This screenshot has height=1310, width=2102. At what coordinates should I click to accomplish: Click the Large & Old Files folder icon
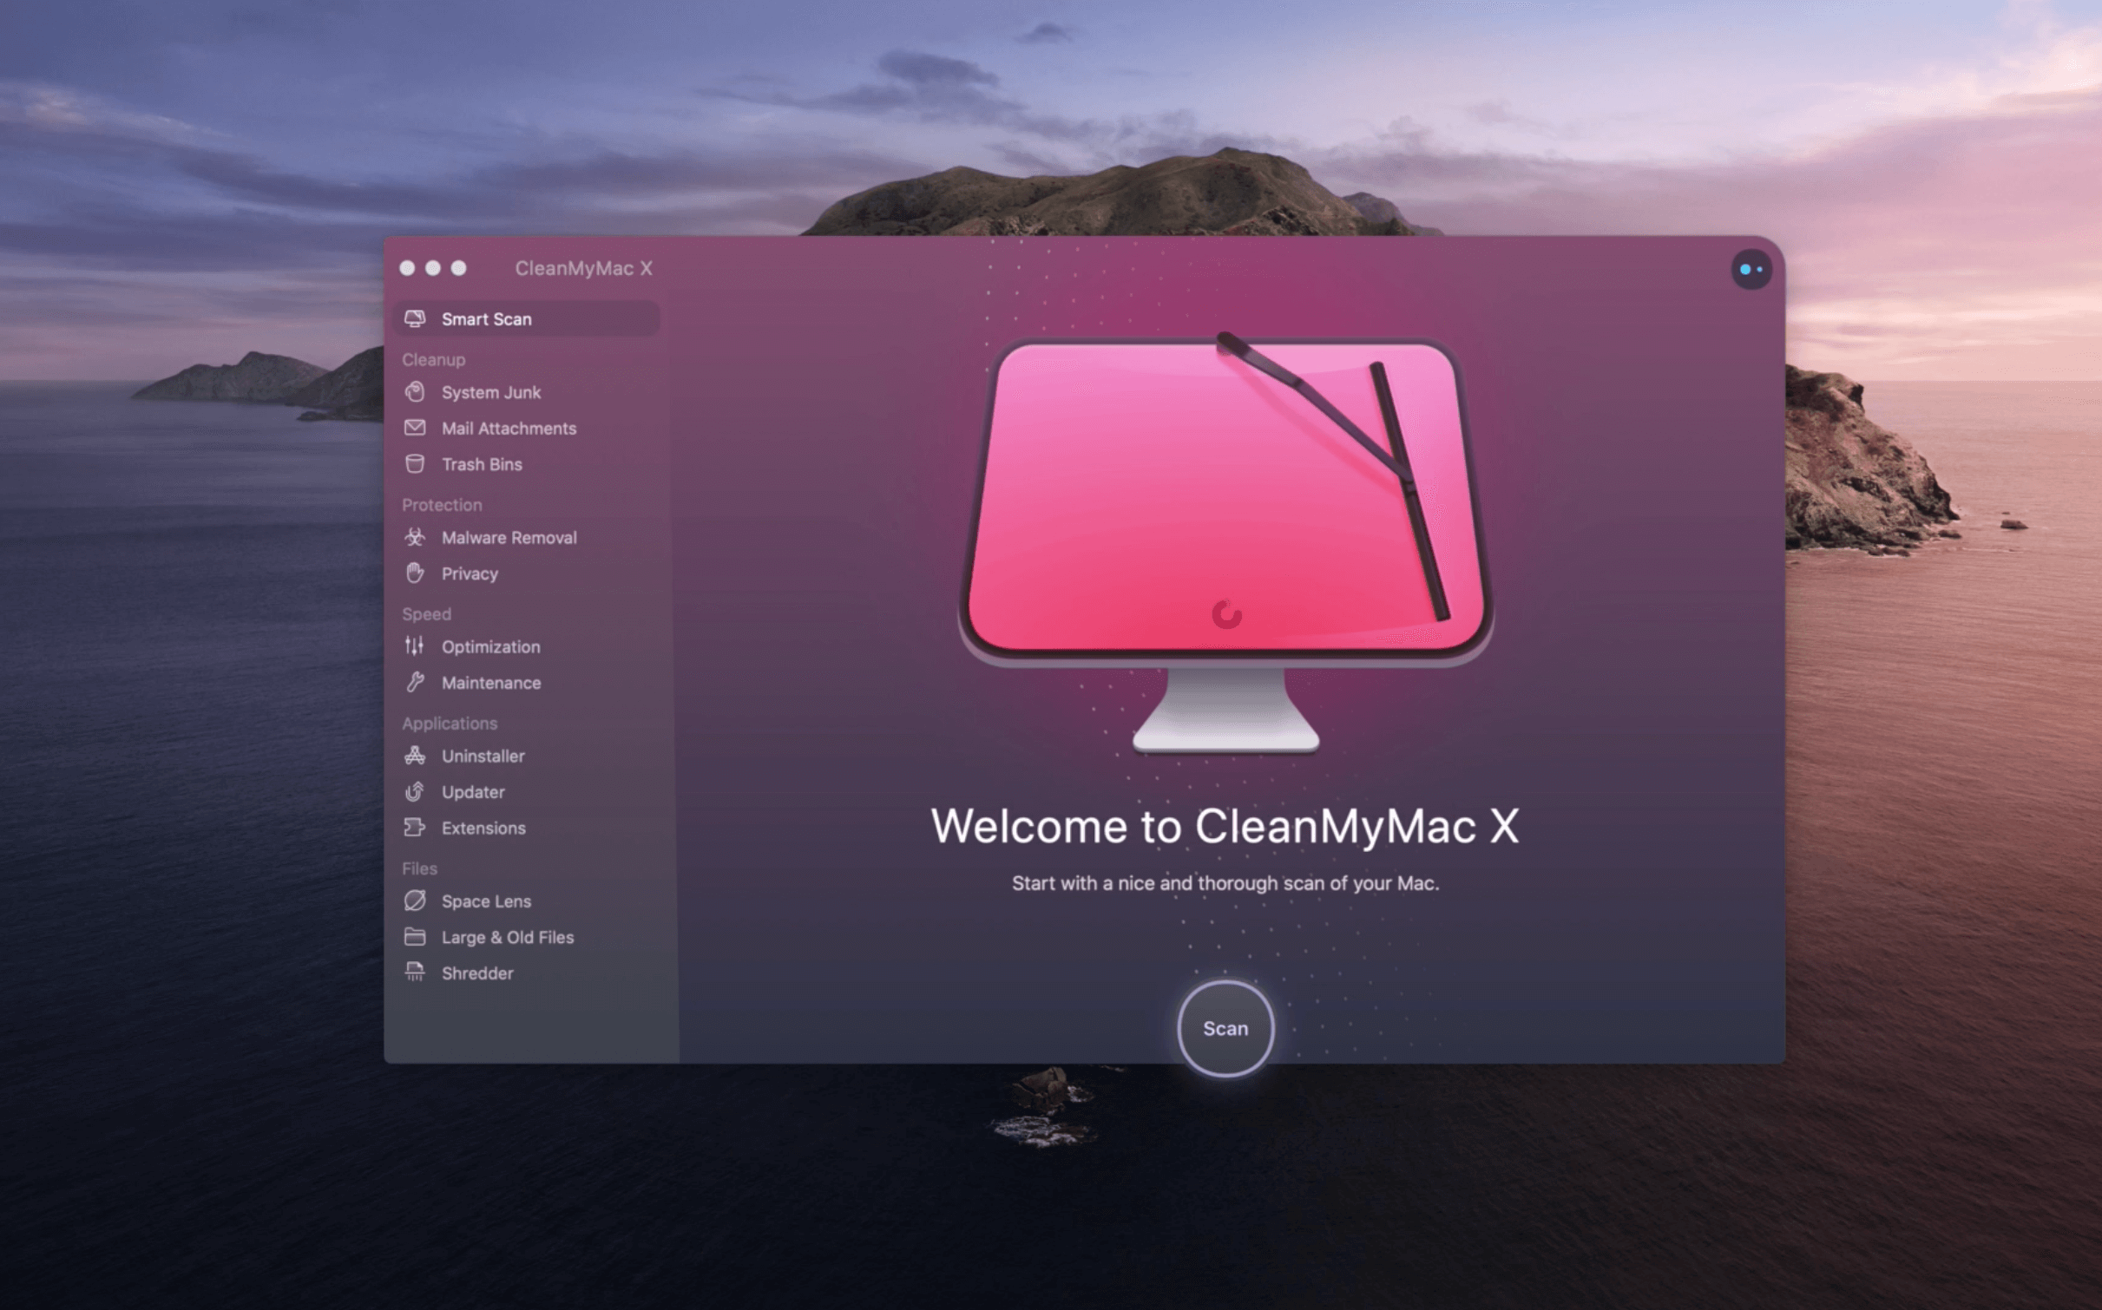click(x=415, y=937)
